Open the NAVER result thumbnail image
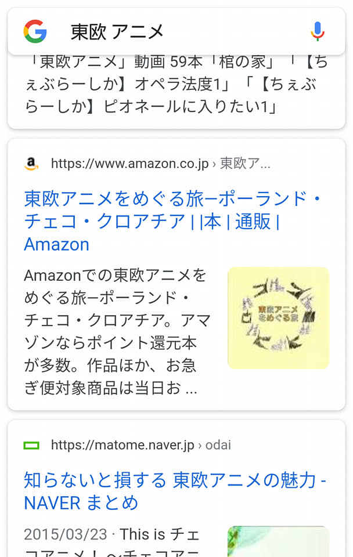 278,541
